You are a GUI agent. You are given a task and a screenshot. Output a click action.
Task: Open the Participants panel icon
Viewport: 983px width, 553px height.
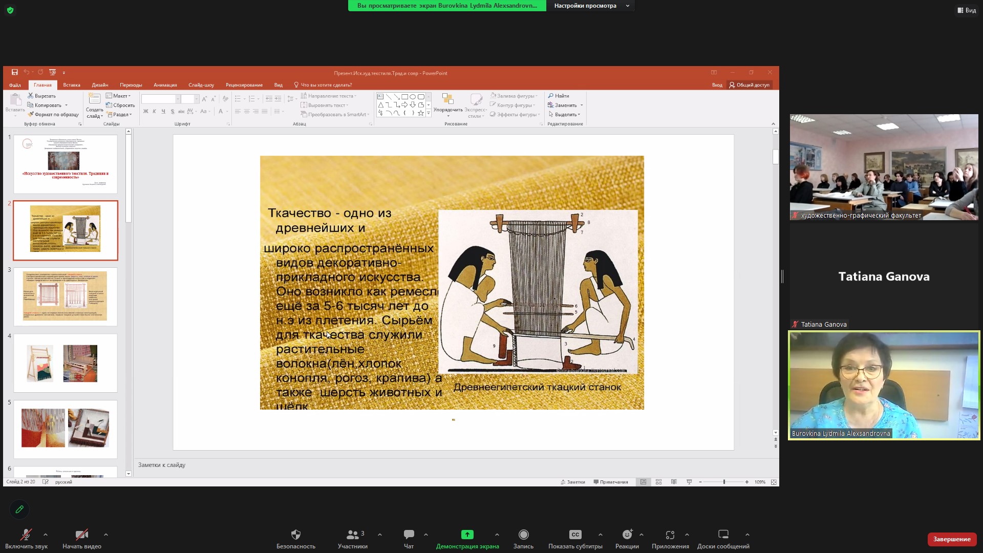pyautogui.click(x=352, y=535)
